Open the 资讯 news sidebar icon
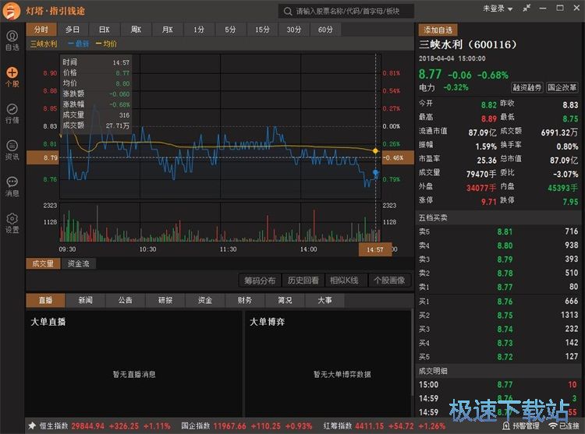 coord(12,149)
